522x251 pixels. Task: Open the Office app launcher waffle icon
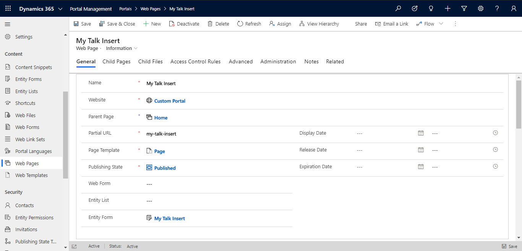(8, 8)
